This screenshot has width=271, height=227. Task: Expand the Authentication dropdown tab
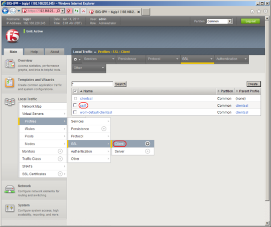pos(231,59)
